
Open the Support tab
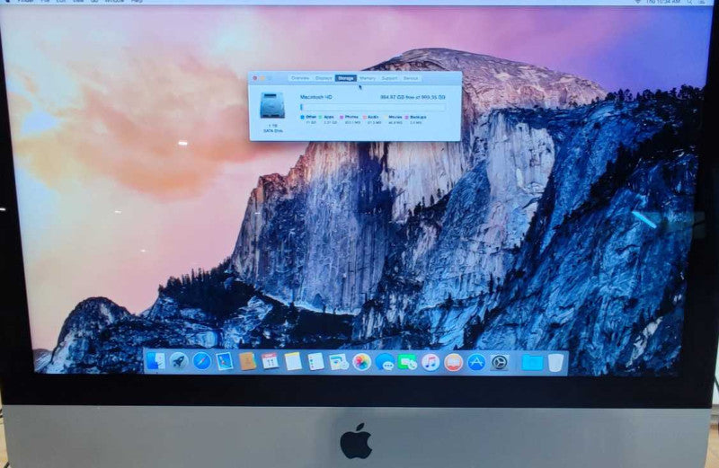point(389,78)
